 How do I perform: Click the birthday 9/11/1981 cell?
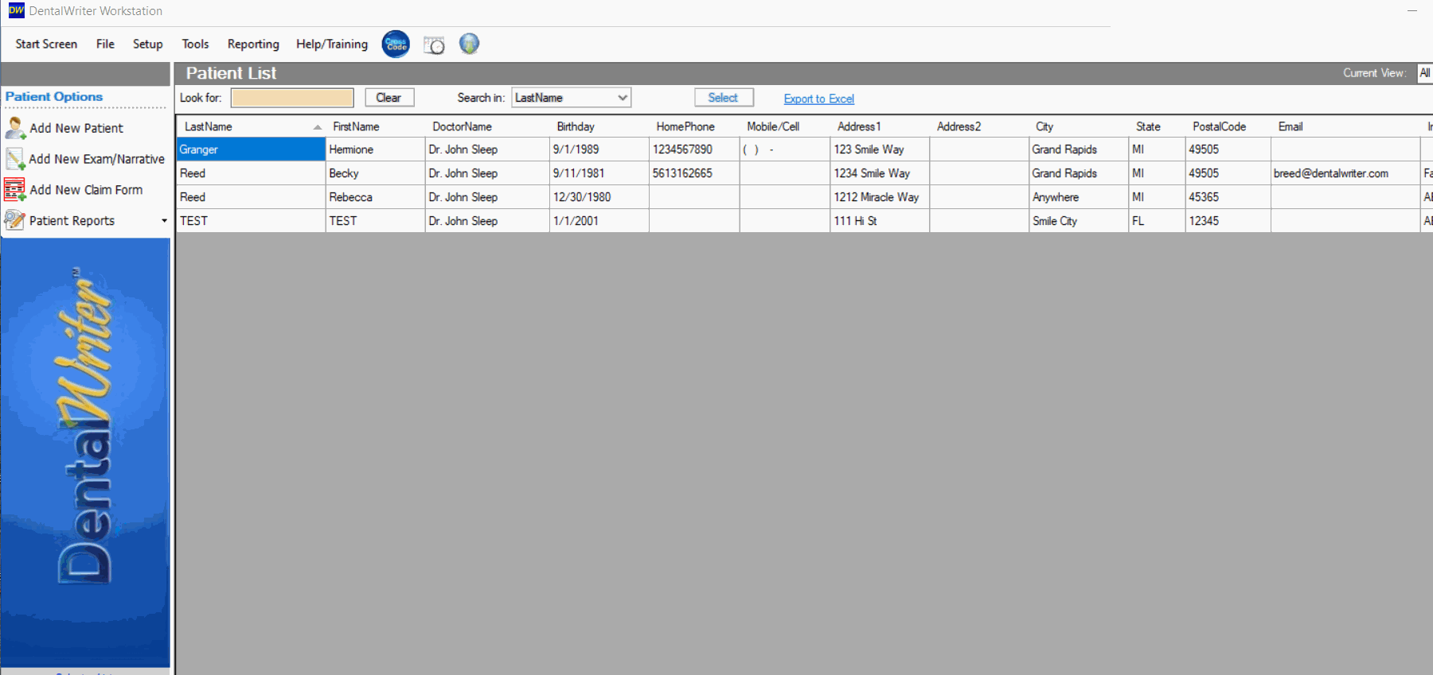tap(599, 173)
